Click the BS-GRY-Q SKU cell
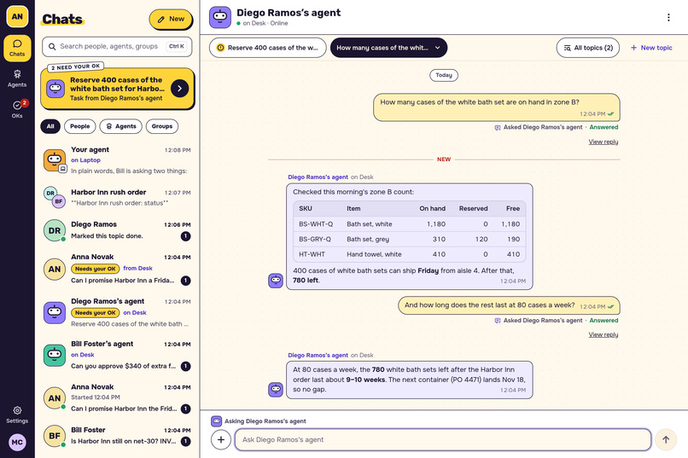The image size is (688, 458). coord(315,240)
